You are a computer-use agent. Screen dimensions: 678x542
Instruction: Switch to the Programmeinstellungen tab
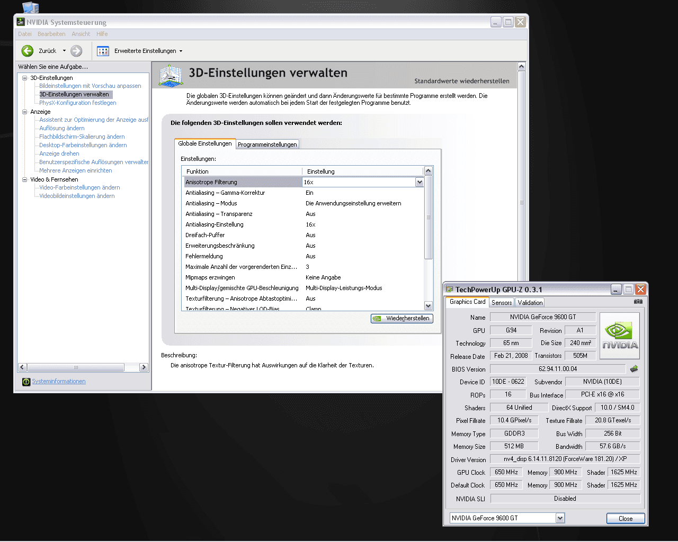[267, 144]
